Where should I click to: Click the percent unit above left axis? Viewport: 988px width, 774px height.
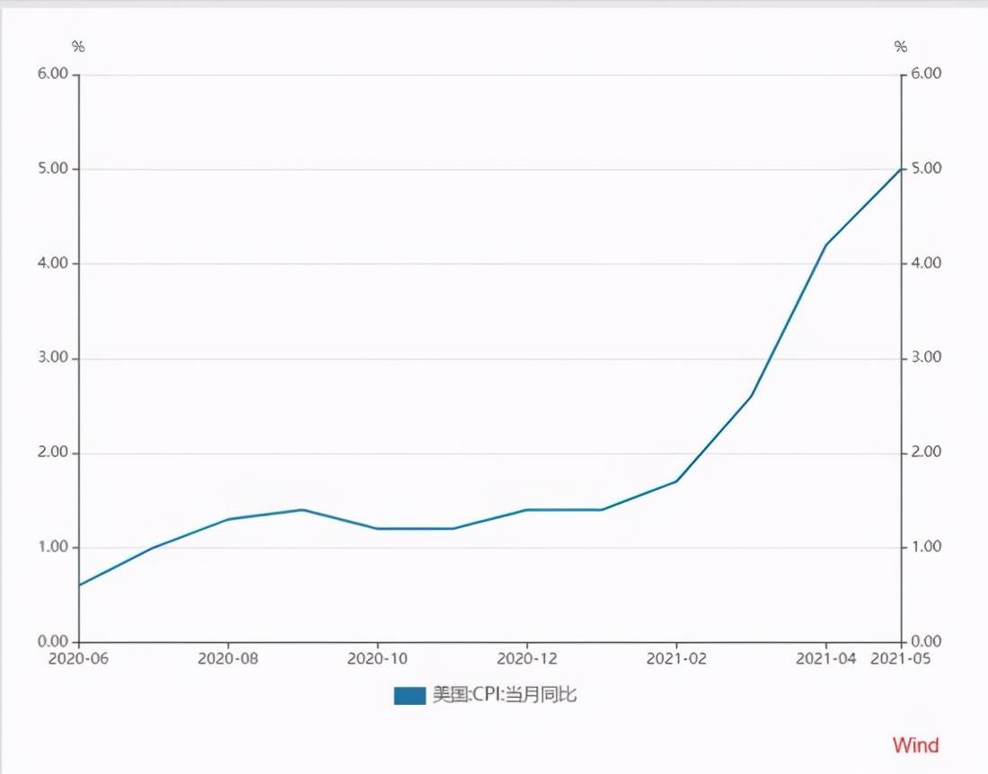(78, 47)
